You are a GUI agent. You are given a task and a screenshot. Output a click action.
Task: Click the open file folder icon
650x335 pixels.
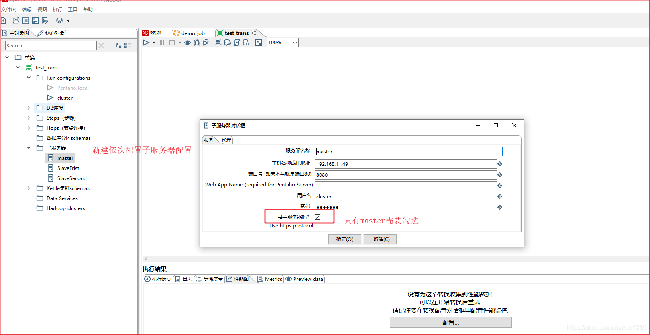click(x=16, y=20)
